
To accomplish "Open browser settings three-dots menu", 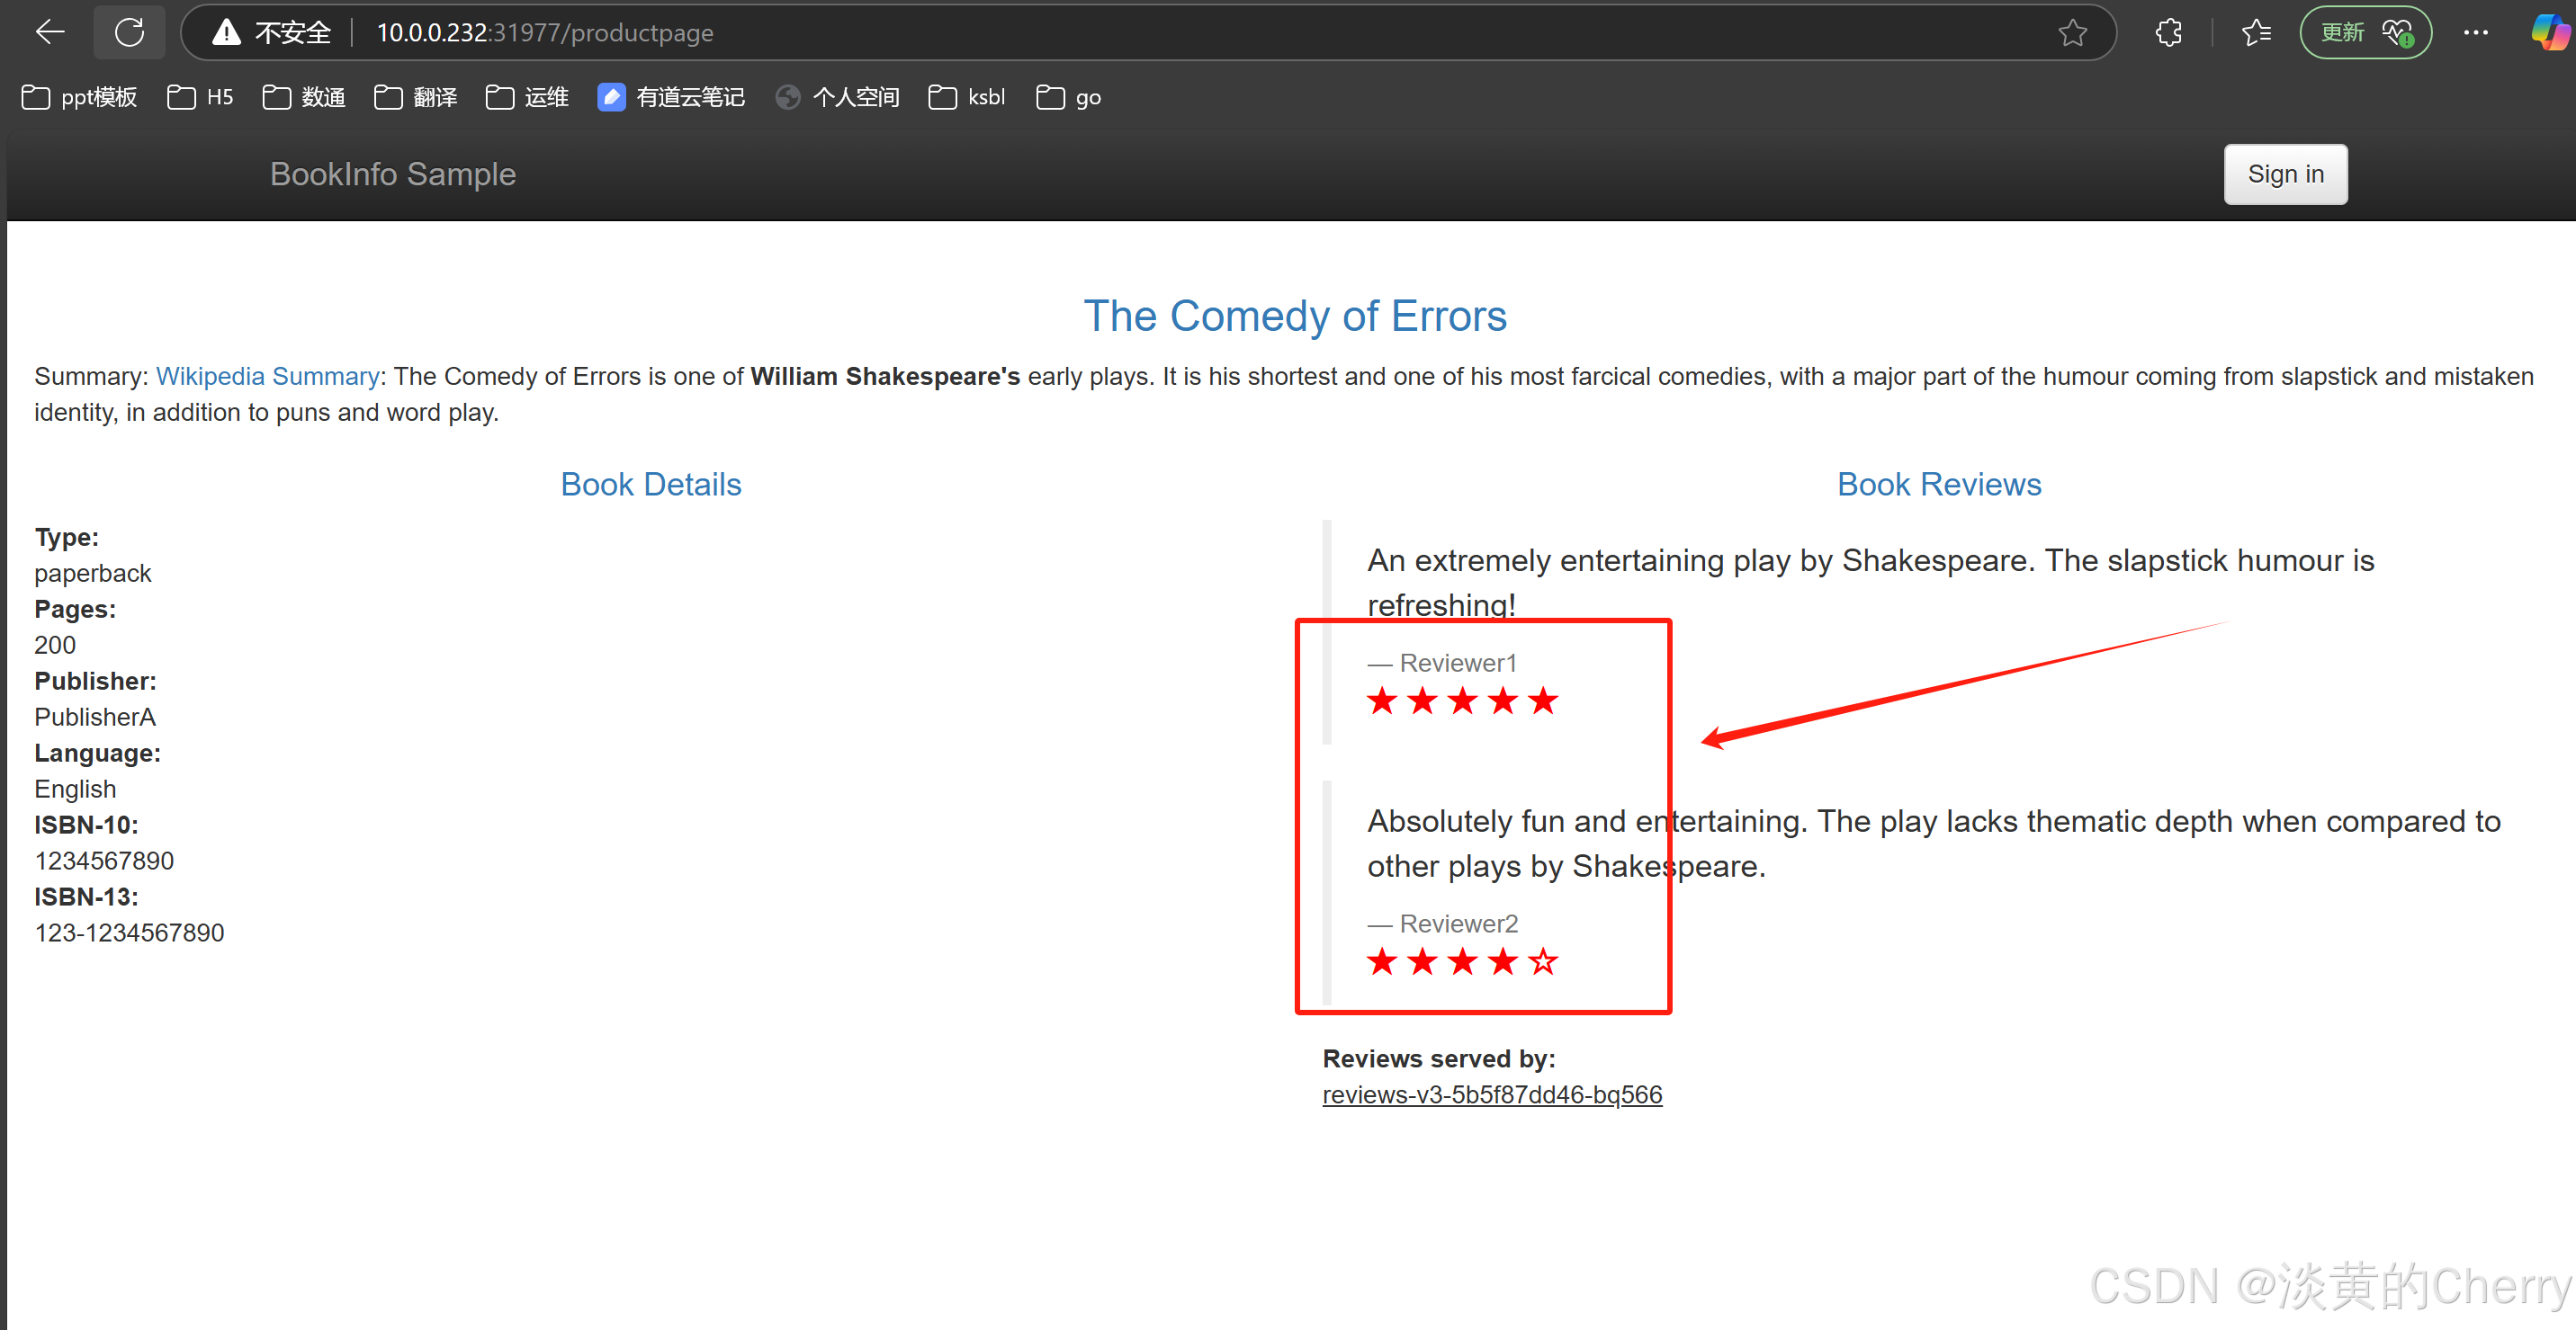I will (x=2475, y=33).
